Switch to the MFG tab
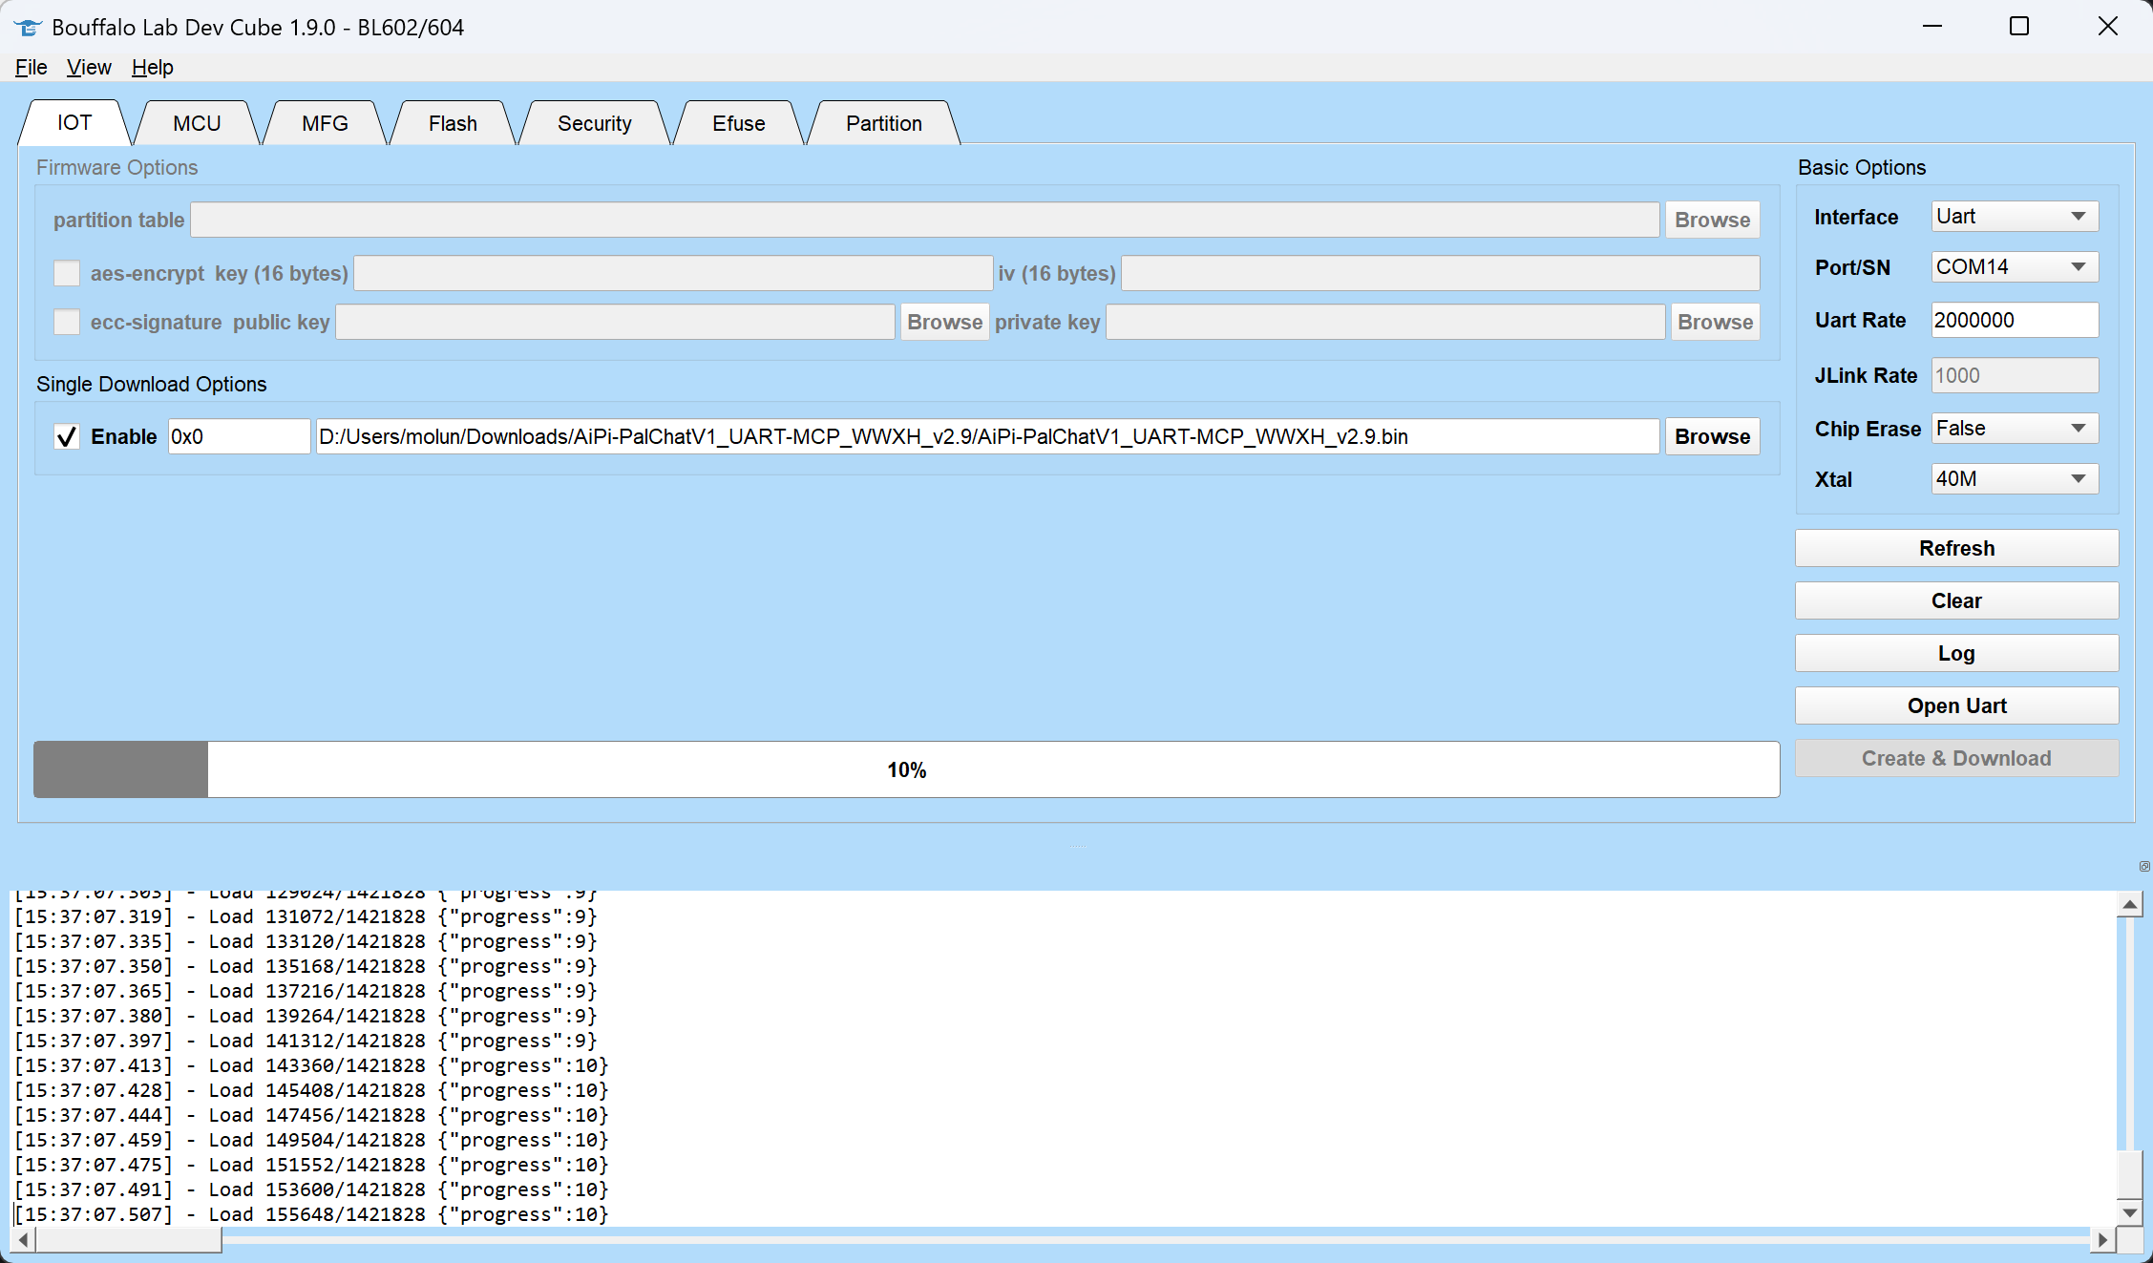2153x1263 pixels. click(x=325, y=123)
